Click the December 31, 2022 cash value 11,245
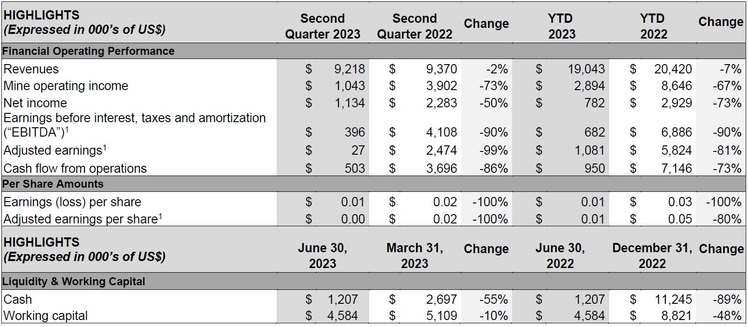The height and width of the screenshot is (327, 748). [x=673, y=300]
